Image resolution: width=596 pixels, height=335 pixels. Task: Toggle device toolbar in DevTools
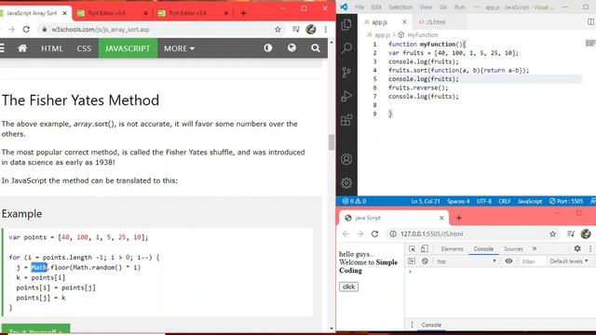click(x=425, y=248)
